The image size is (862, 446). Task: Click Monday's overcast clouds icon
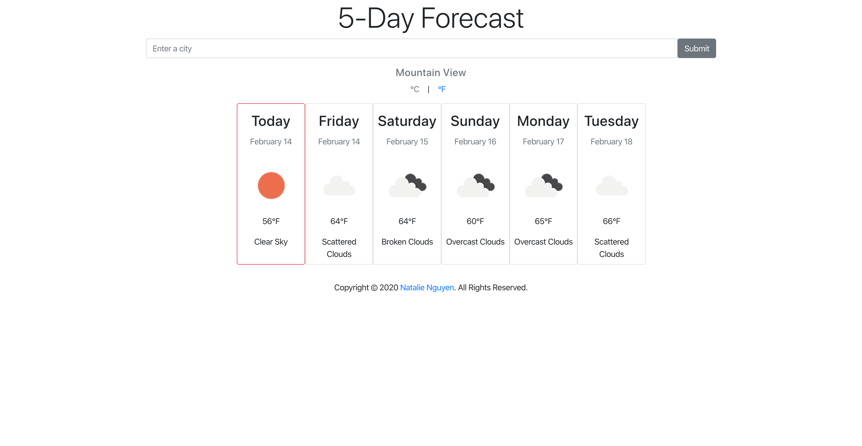(x=544, y=185)
